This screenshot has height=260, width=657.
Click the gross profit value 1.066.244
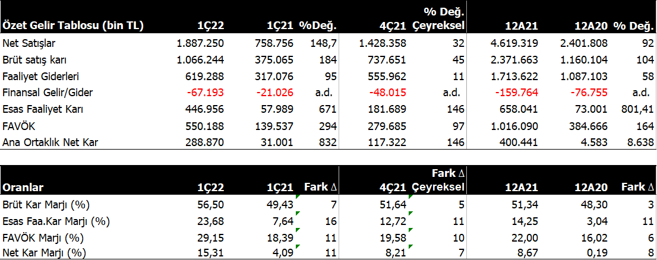199,59
